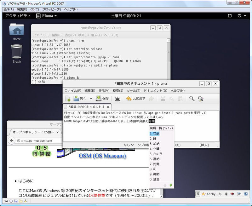
Task: Open the フロッピー(F) menu in Virtual PC
Action: (x=51, y=9)
